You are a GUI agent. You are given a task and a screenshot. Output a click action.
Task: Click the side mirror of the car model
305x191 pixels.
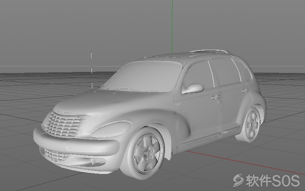click(192, 89)
